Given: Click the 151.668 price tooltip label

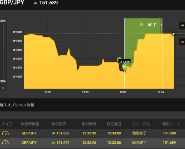Looking at the screenshot, I should pos(124,61).
